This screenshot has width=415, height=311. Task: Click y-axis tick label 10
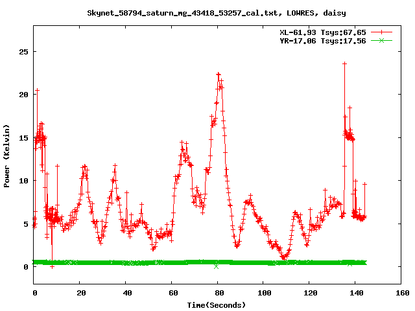pyautogui.click(x=23, y=181)
